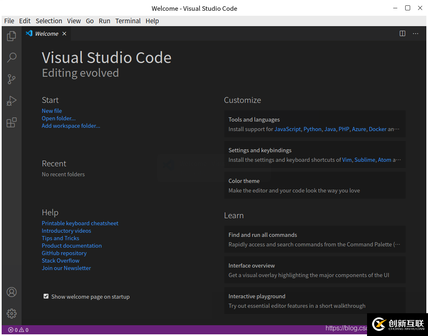The height and width of the screenshot is (336, 428).
Task: Open Find and run all commands card
Action: (315, 239)
